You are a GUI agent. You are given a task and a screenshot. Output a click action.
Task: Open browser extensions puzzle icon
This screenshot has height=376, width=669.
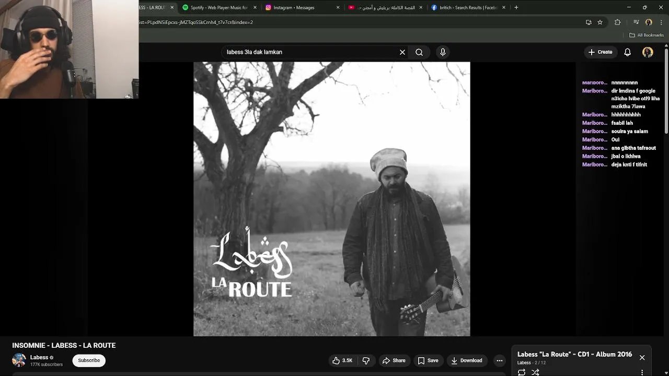618,22
